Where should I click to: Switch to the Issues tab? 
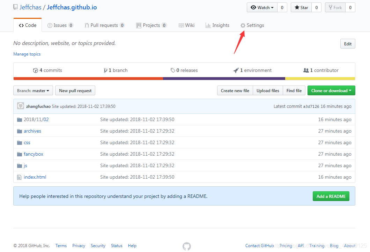tap(60, 25)
